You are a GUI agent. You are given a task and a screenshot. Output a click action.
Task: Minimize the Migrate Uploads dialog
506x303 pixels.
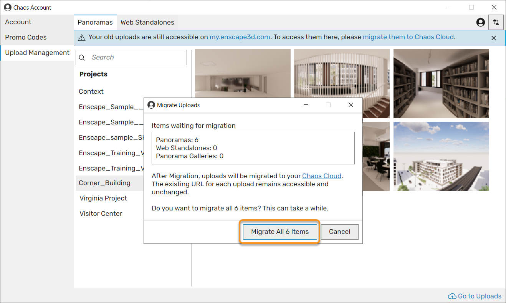coord(306,105)
